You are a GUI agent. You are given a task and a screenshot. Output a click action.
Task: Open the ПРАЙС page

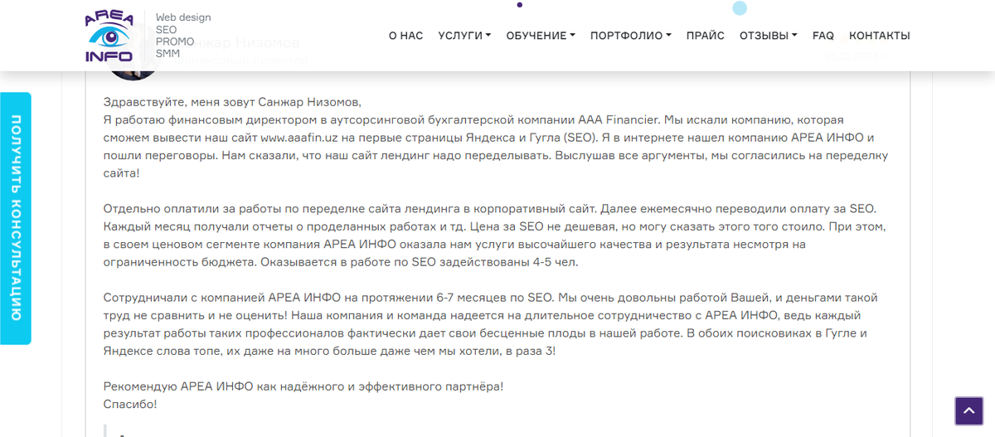706,36
